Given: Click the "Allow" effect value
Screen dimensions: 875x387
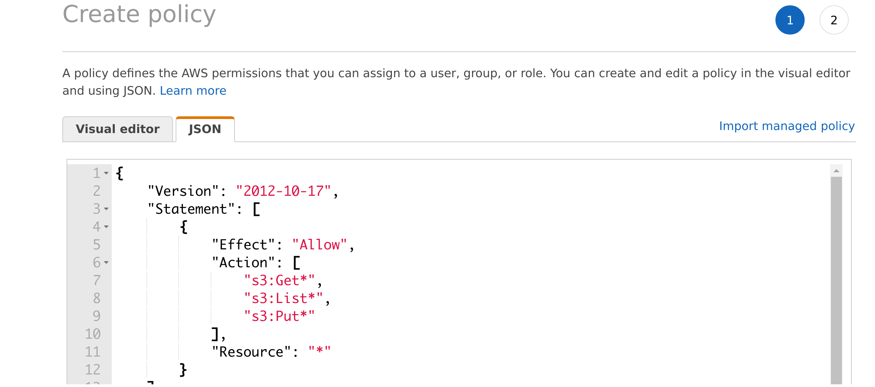Looking at the screenshot, I should click(320, 244).
